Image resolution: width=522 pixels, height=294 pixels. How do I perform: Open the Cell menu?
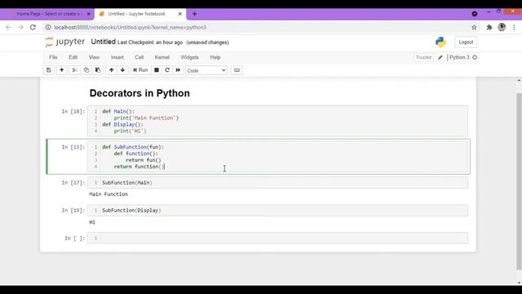click(x=139, y=57)
